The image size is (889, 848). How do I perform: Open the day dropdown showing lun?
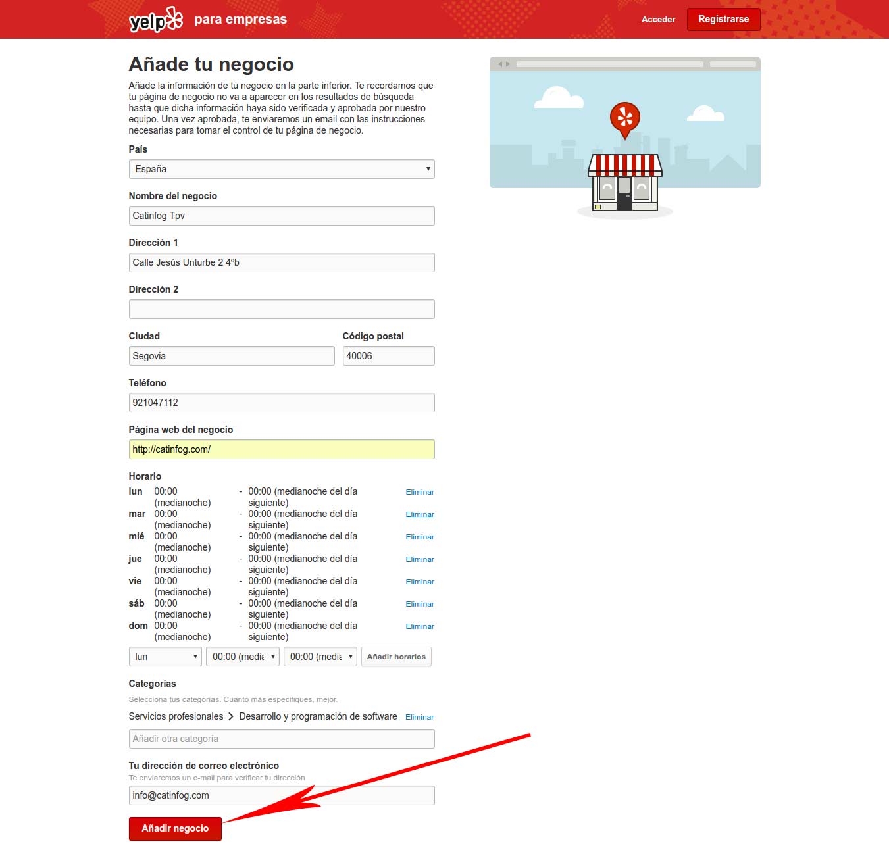[165, 657]
